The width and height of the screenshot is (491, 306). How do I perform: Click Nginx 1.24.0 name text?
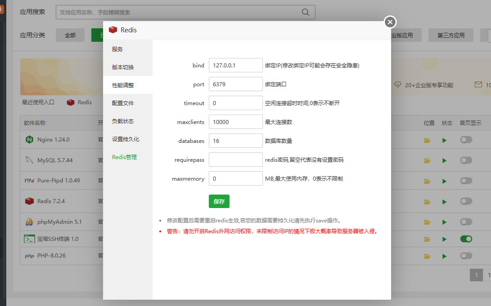click(53, 140)
